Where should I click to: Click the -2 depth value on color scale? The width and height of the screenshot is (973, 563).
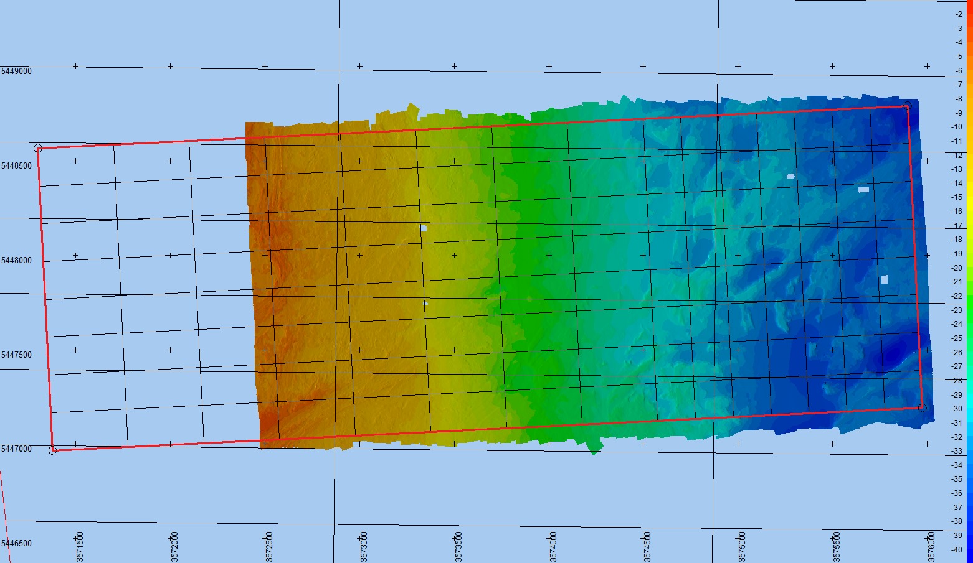[x=958, y=14]
